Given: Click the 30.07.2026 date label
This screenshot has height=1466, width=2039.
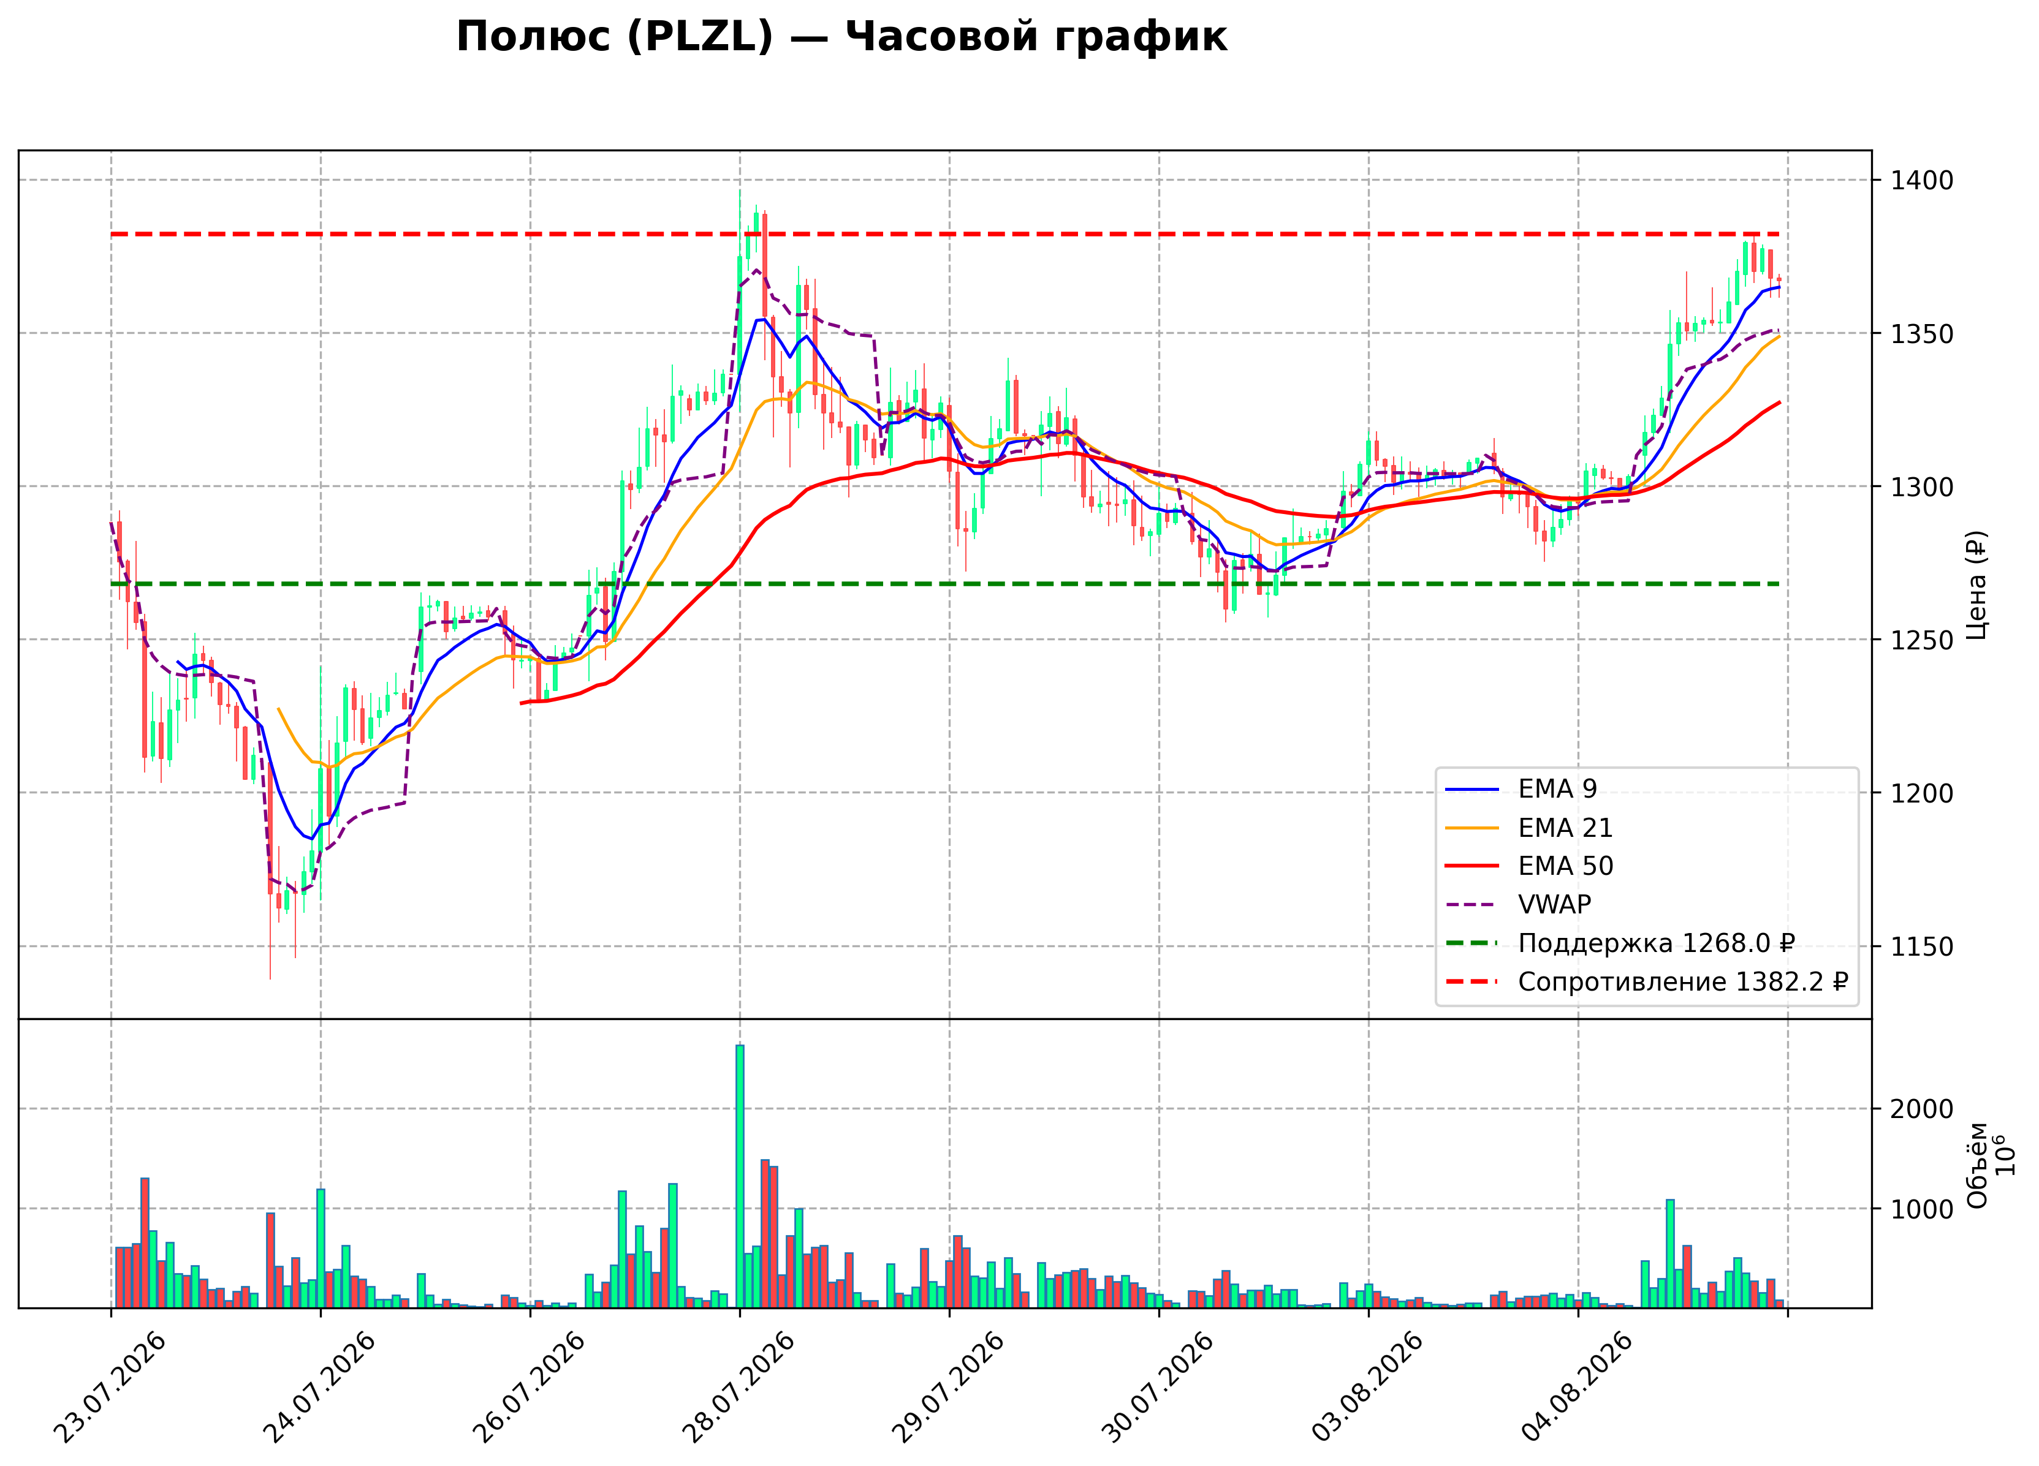Looking at the screenshot, I should pos(1159,1387).
